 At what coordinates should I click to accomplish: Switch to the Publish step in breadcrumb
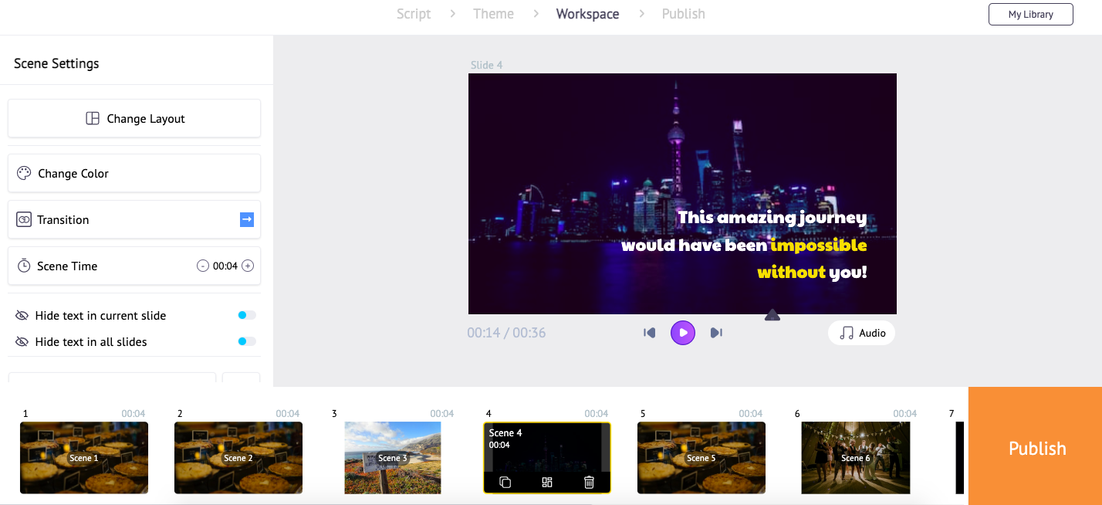(683, 14)
